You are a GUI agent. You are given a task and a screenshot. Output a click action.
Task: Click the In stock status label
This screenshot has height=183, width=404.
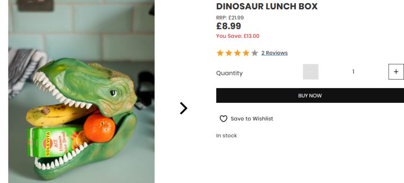(227, 136)
